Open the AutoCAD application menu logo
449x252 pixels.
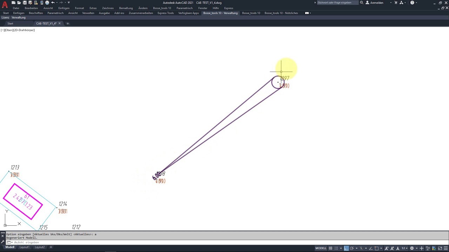[5, 5]
